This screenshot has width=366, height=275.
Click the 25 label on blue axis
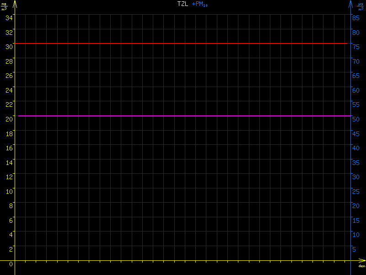click(x=355, y=191)
